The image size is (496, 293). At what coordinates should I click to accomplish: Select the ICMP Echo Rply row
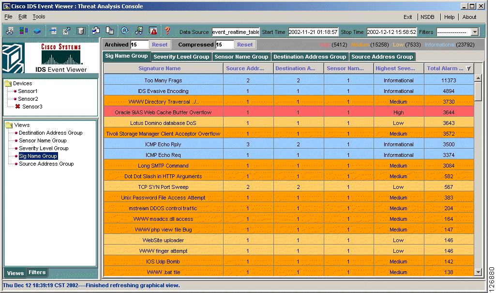[x=289, y=144]
